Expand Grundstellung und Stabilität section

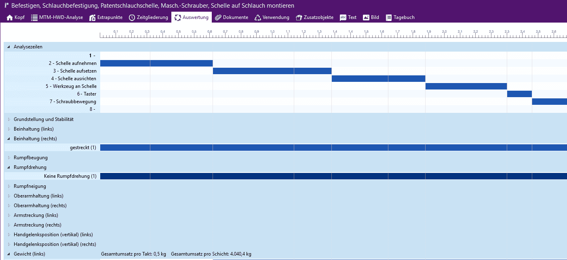[8, 119]
